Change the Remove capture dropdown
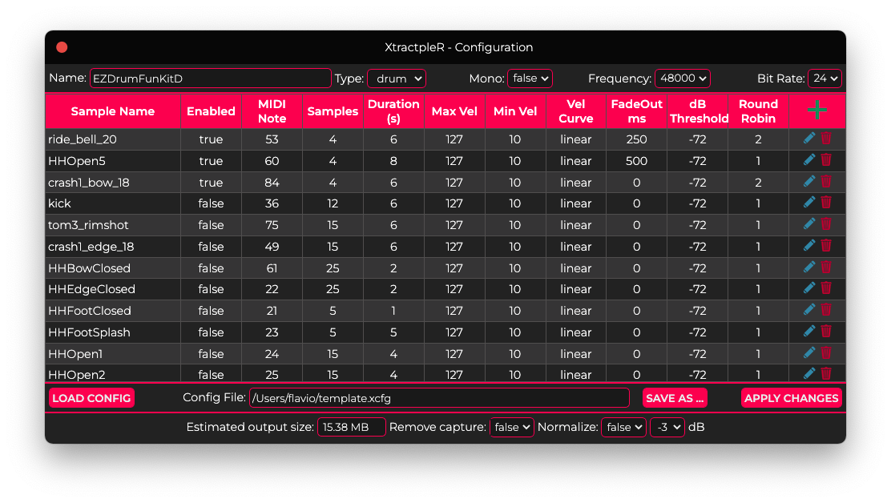This screenshot has width=891, height=503. click(511, 428)
